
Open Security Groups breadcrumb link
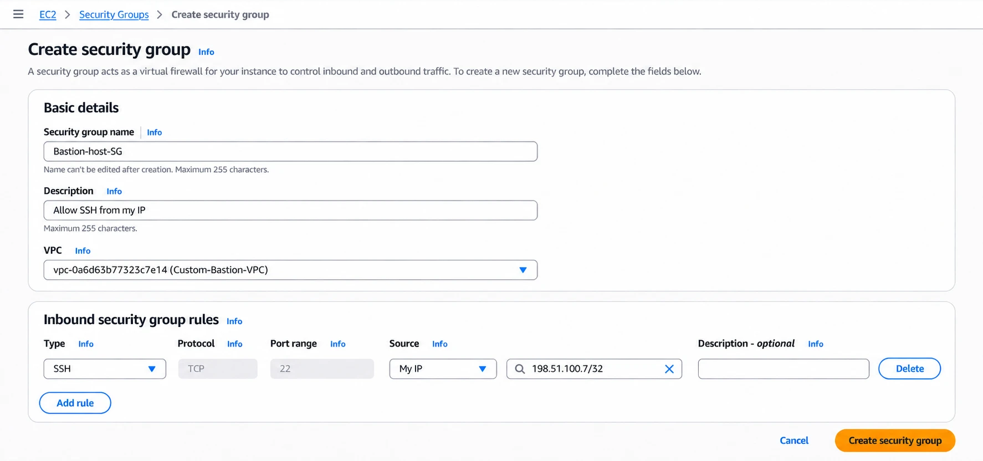tap(114, 14)
